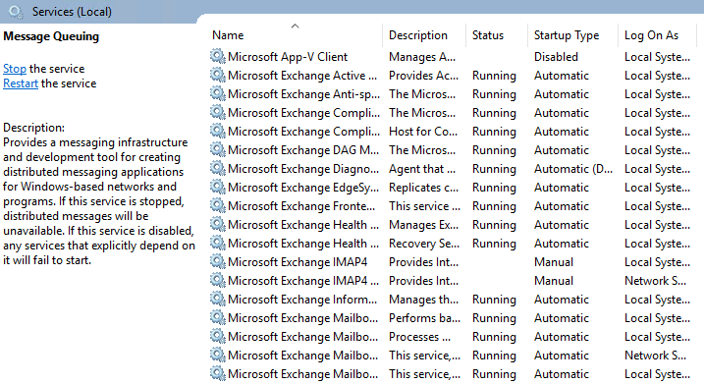The image size is (704, 384).
Task: Click the 'Processes ...' description cell
Action: click(419, 337)
